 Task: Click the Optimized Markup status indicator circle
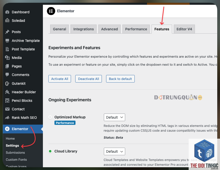pyautogui.click(x=50, y=117)
